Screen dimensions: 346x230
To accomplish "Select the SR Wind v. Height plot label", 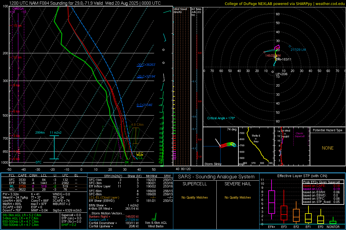I will pos(286,134).
